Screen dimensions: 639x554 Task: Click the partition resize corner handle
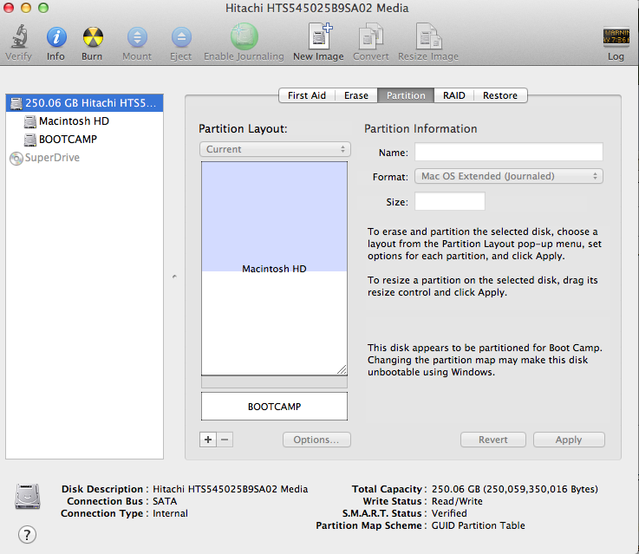(x=342, y=369)
